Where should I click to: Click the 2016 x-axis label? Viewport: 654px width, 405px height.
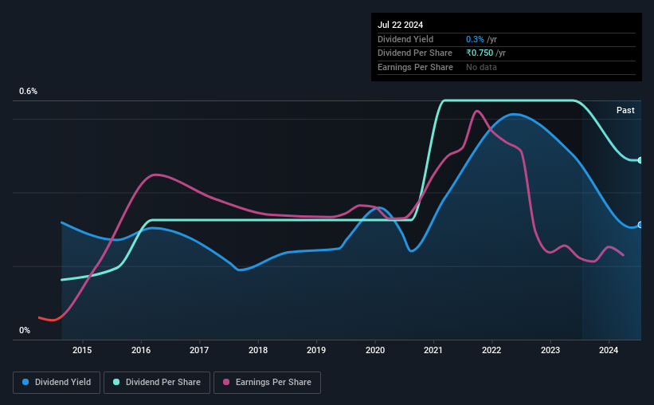[141, 350]
